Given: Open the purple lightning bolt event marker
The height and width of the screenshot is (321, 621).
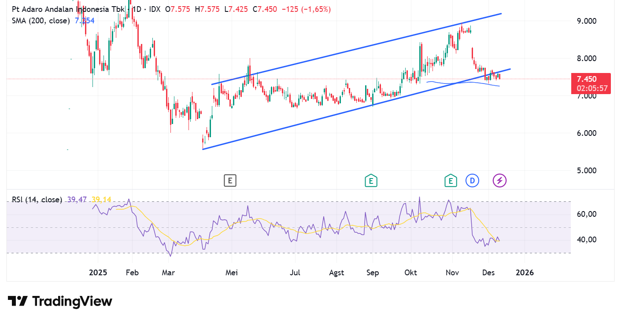Looking at the screenshot, I should [499, 180].
